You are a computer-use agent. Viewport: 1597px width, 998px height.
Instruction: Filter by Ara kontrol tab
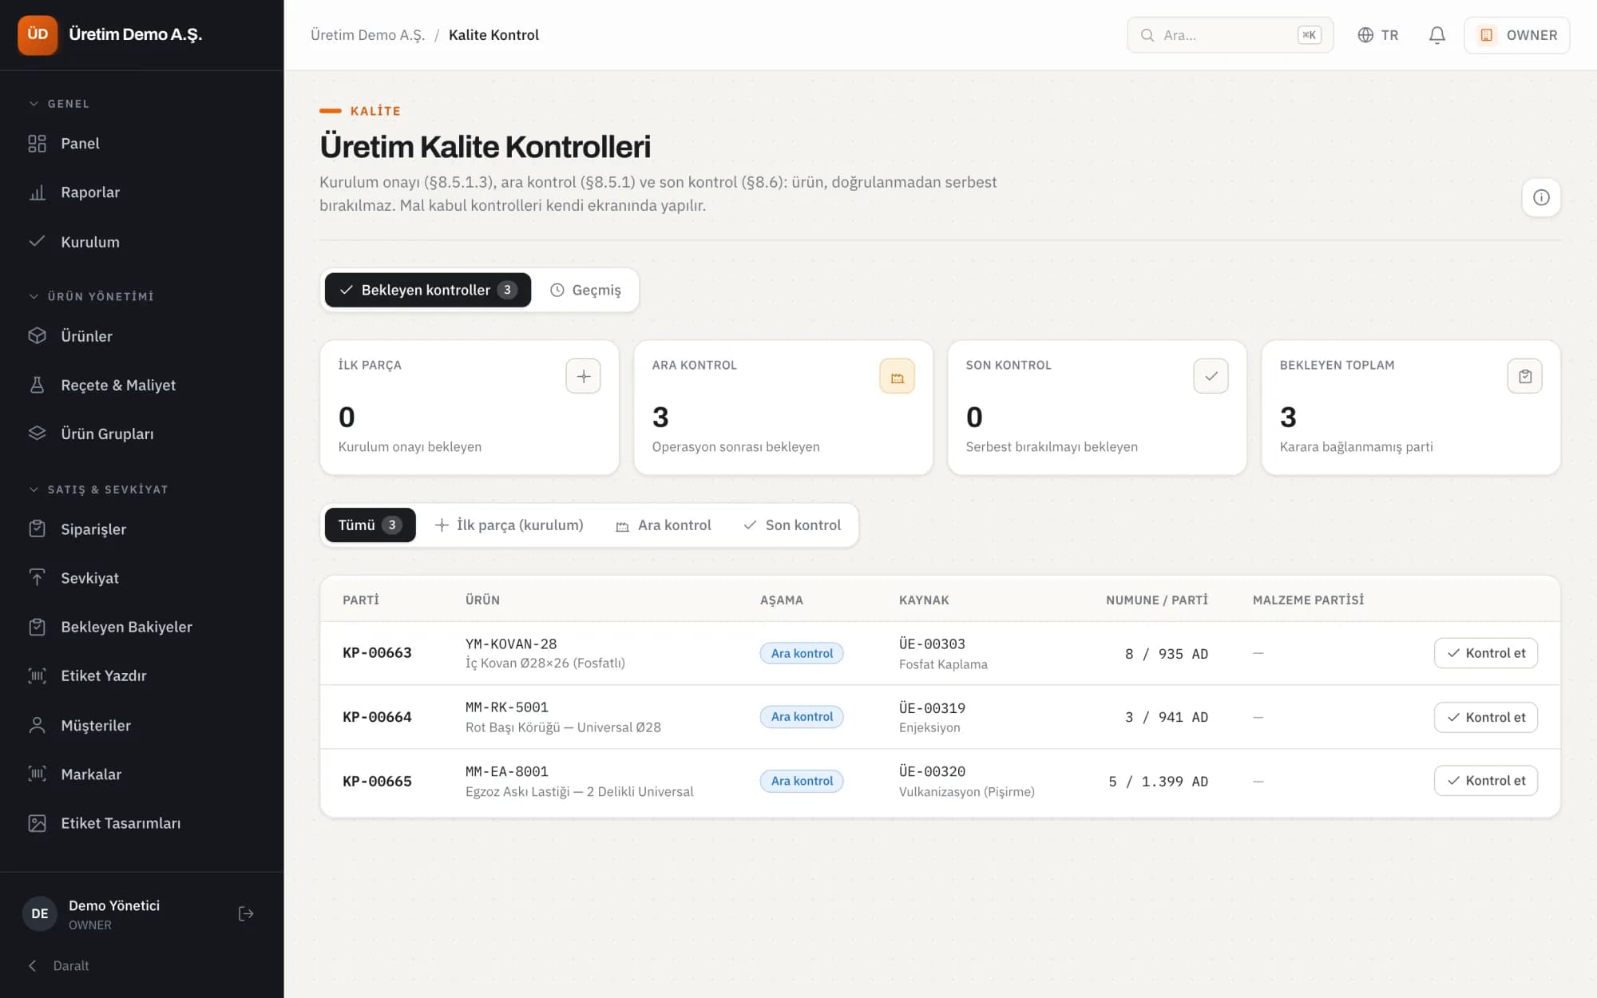663,525
